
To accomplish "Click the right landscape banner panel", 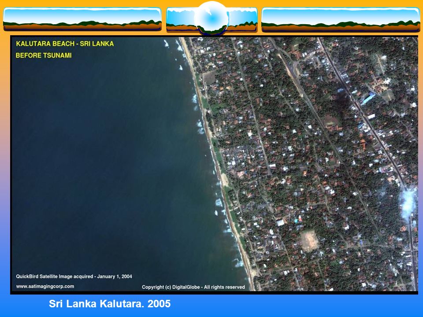I will [341, 20].
